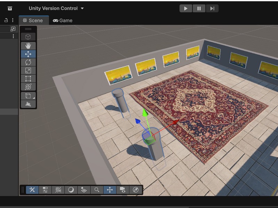Open the panel's three-dot options menu
The image size is (278, 208).
click(13, 20)
